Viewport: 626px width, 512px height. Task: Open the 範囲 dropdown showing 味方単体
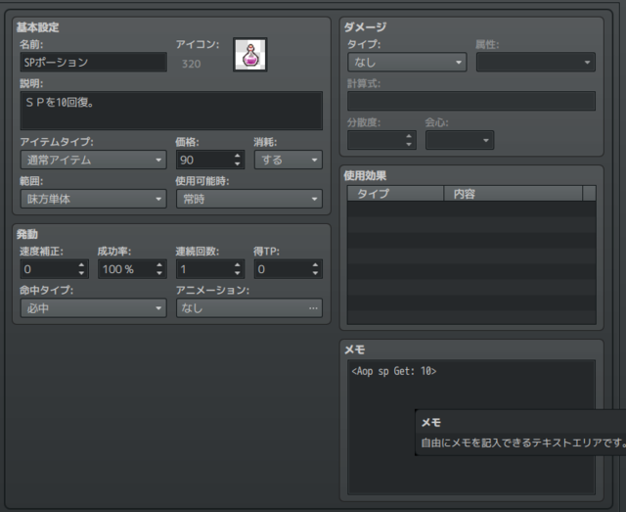pyautogui.click(x=94, y=199)
